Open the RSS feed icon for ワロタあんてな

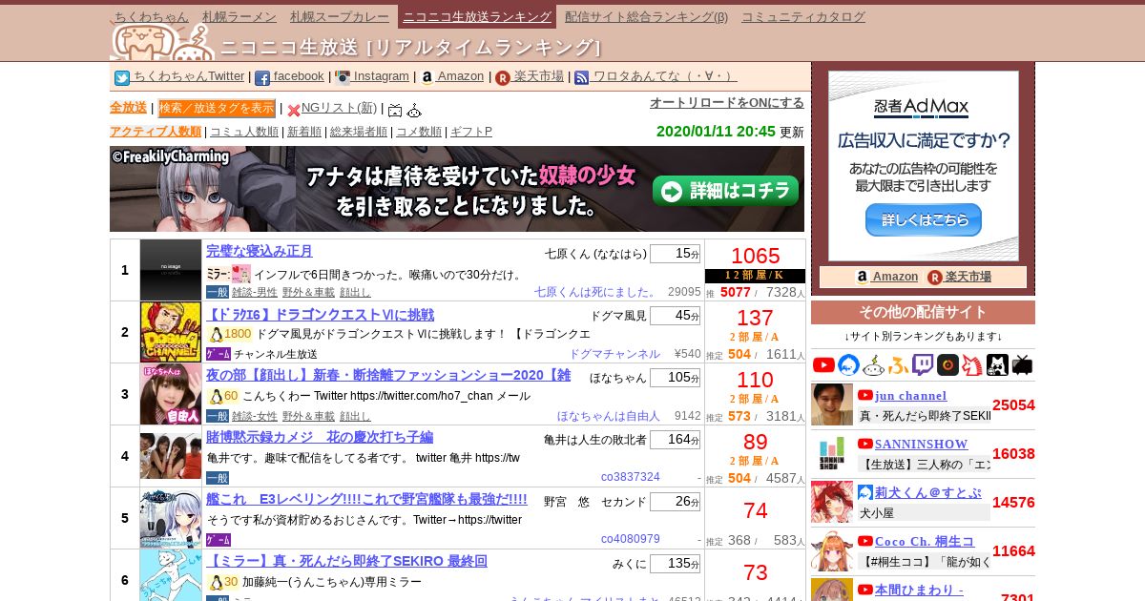581,78
